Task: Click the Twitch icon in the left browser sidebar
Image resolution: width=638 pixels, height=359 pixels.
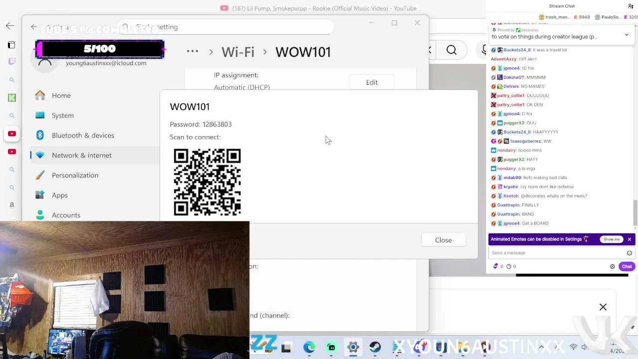Action: click(x=12, y=61)
